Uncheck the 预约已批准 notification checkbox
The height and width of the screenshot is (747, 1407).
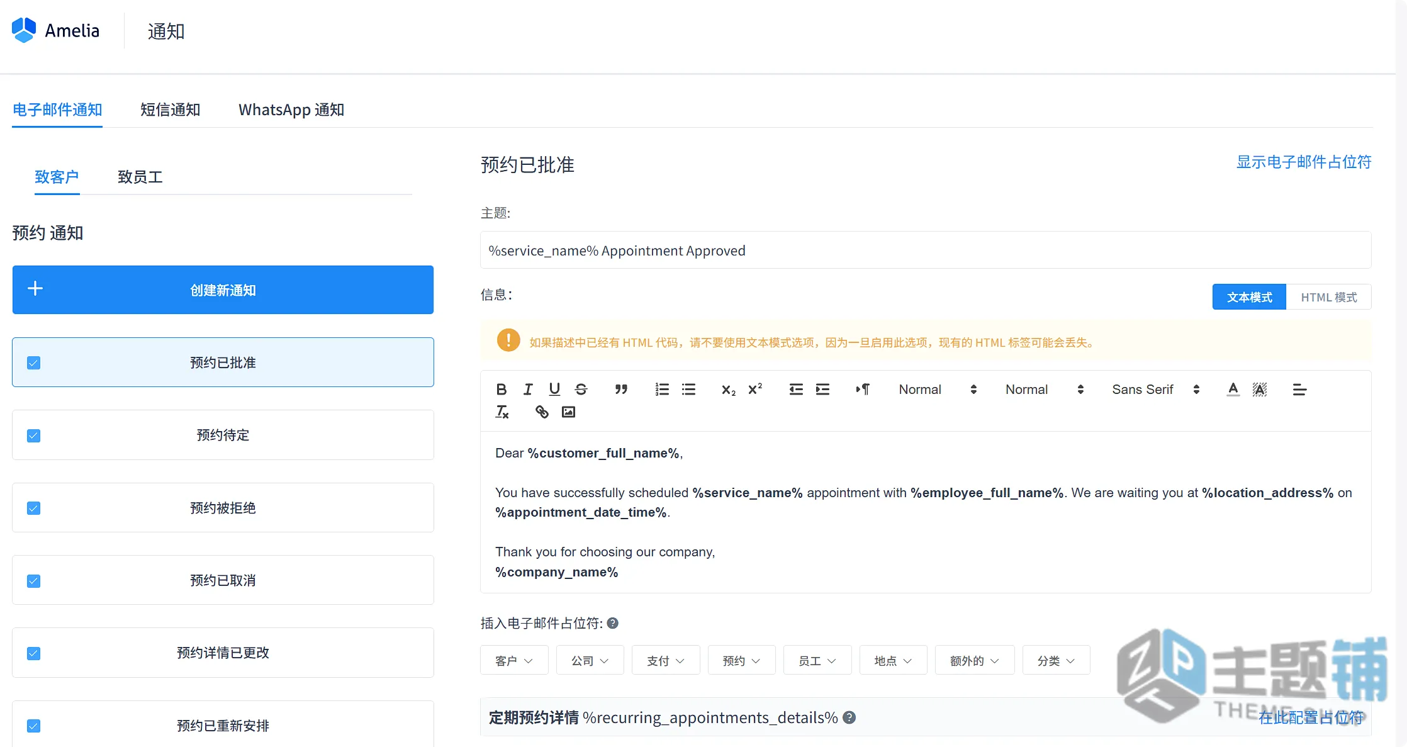tap(34, 363)
